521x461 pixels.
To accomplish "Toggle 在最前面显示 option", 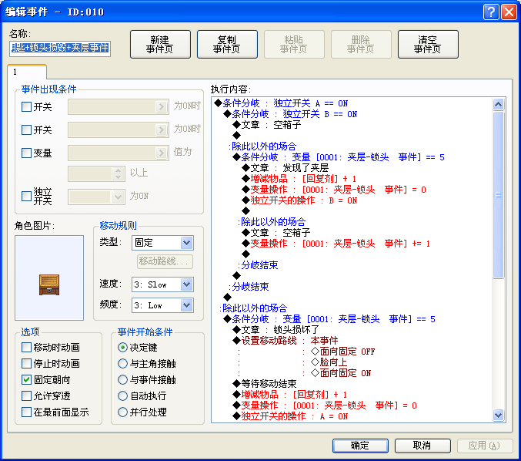I will tap(26, 412).
